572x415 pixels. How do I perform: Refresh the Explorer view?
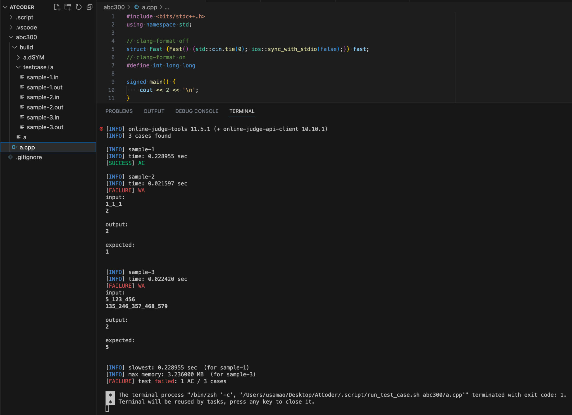(78, 7)
